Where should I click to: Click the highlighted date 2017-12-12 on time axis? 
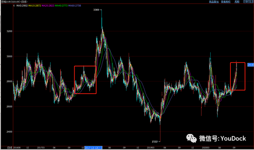click(x=94, y=148)
